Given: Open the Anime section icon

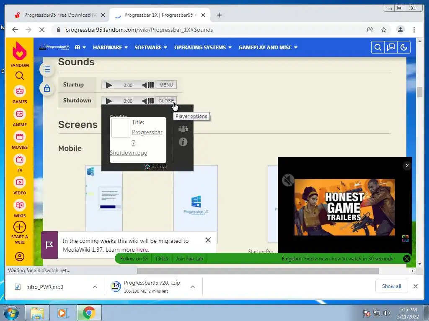Looking at the screenshot, I should [19, 114].
